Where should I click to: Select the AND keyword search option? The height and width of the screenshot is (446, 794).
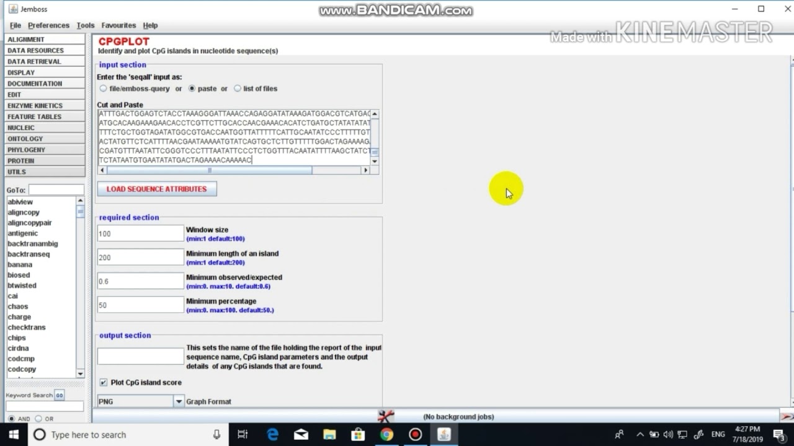point(11,419)
